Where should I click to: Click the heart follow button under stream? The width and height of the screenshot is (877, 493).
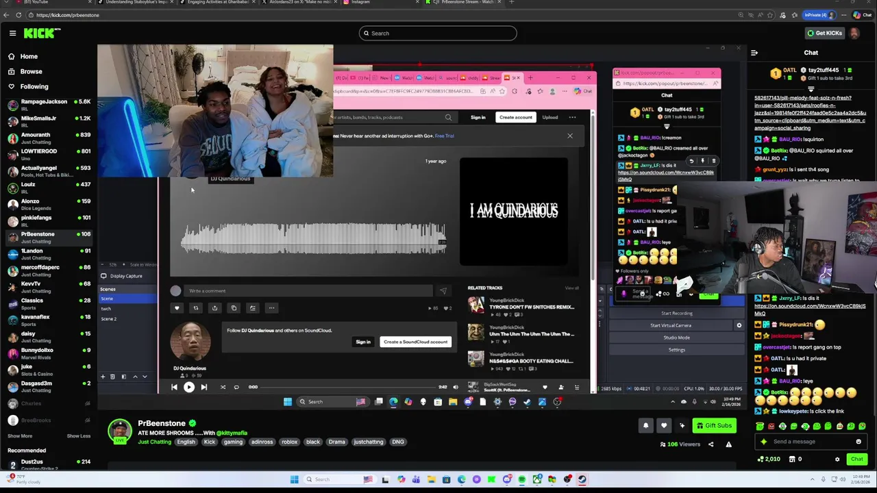663,426
